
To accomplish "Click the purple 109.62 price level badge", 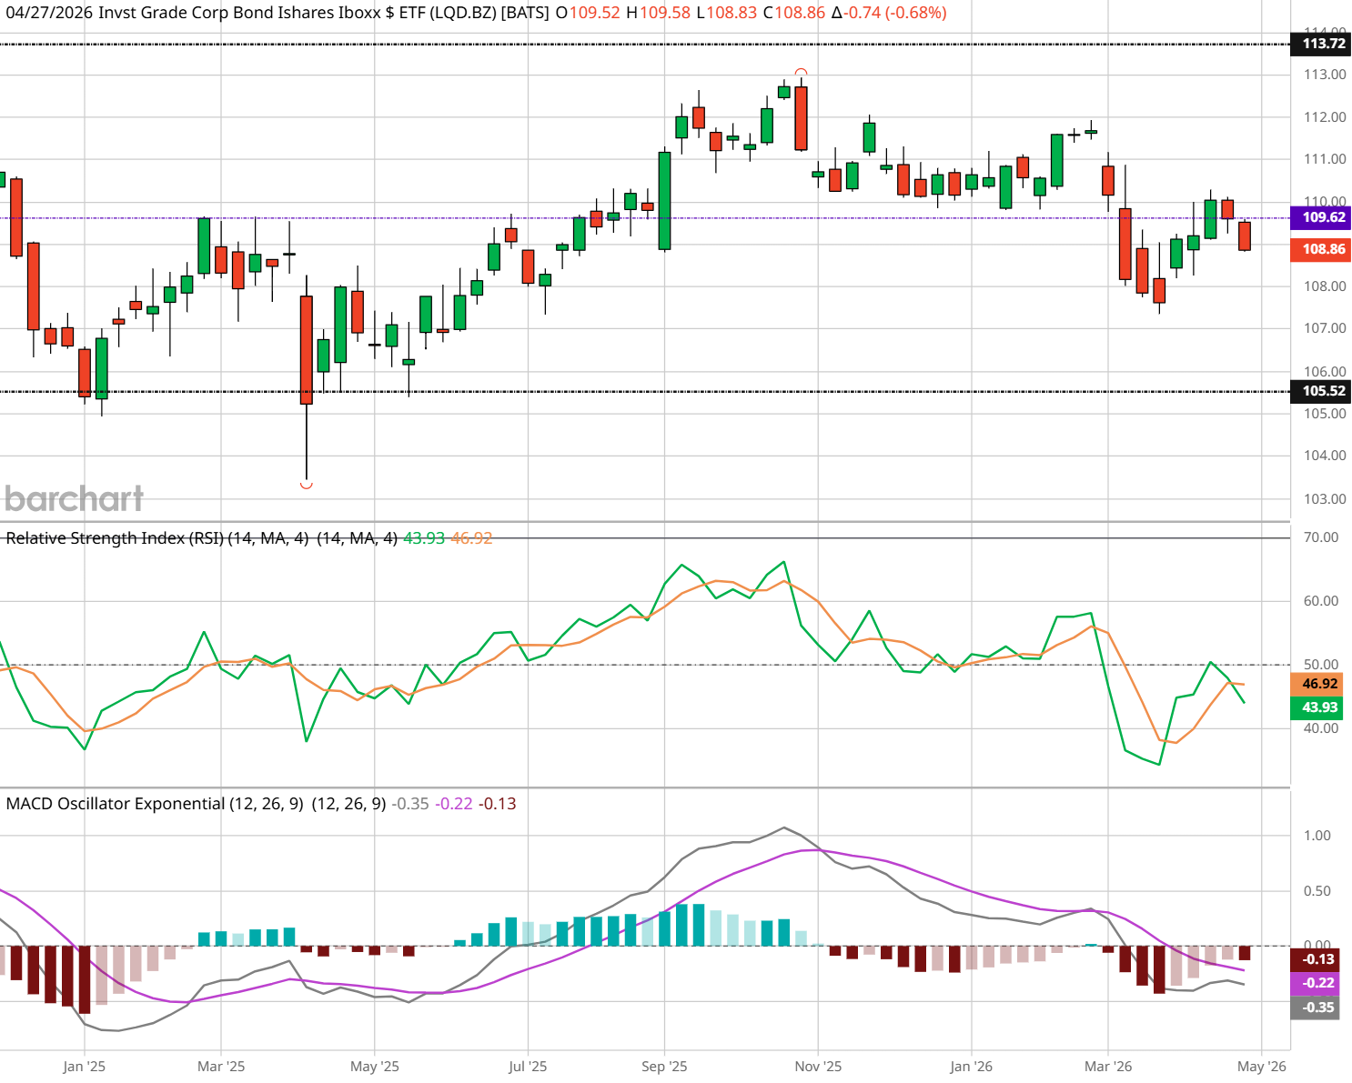I will pos(1321,217).
